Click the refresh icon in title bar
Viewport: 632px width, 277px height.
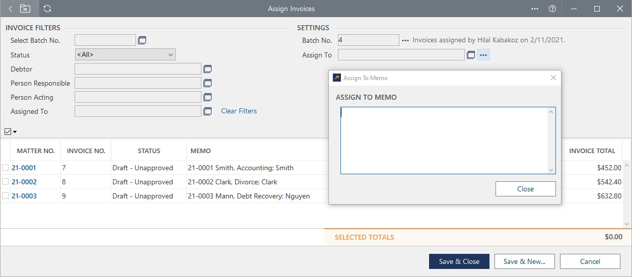click(x=47, y=9)
